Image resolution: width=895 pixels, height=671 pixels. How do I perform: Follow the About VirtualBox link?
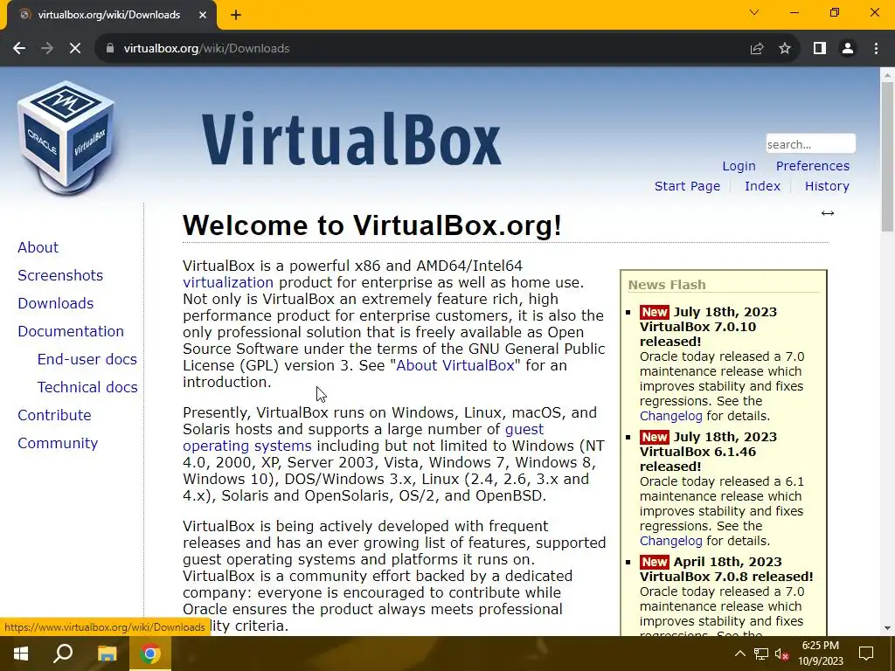(x=454, y=365)
